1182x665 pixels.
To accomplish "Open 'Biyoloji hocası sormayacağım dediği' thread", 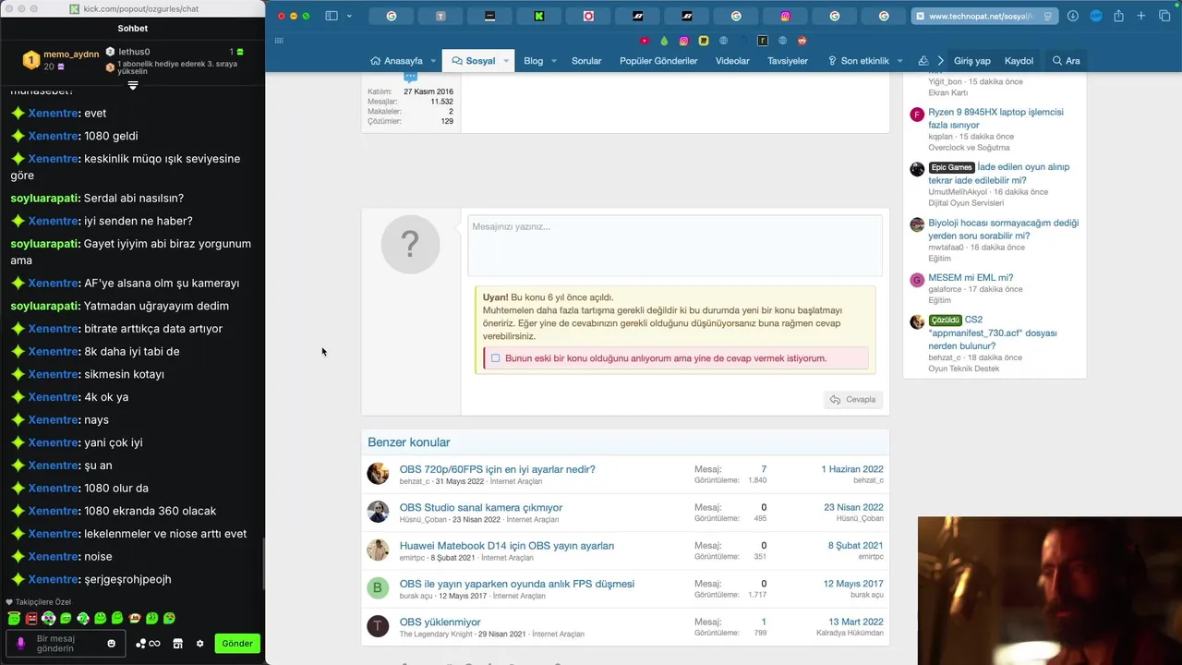I will [1003, 229].
